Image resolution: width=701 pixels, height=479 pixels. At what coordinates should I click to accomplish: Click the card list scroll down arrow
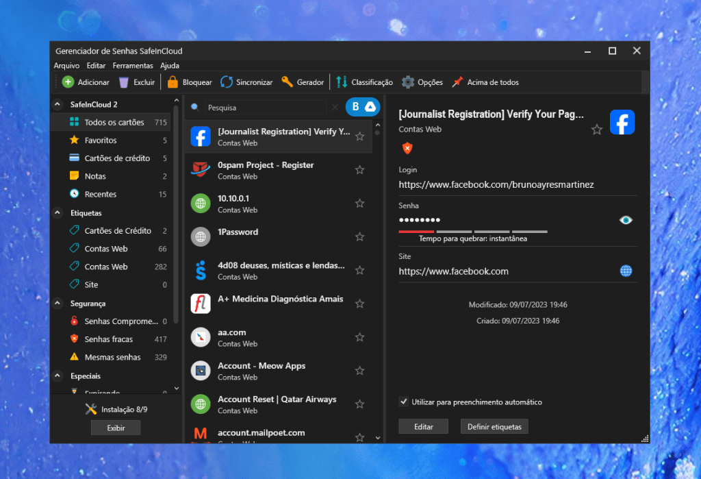378,438
